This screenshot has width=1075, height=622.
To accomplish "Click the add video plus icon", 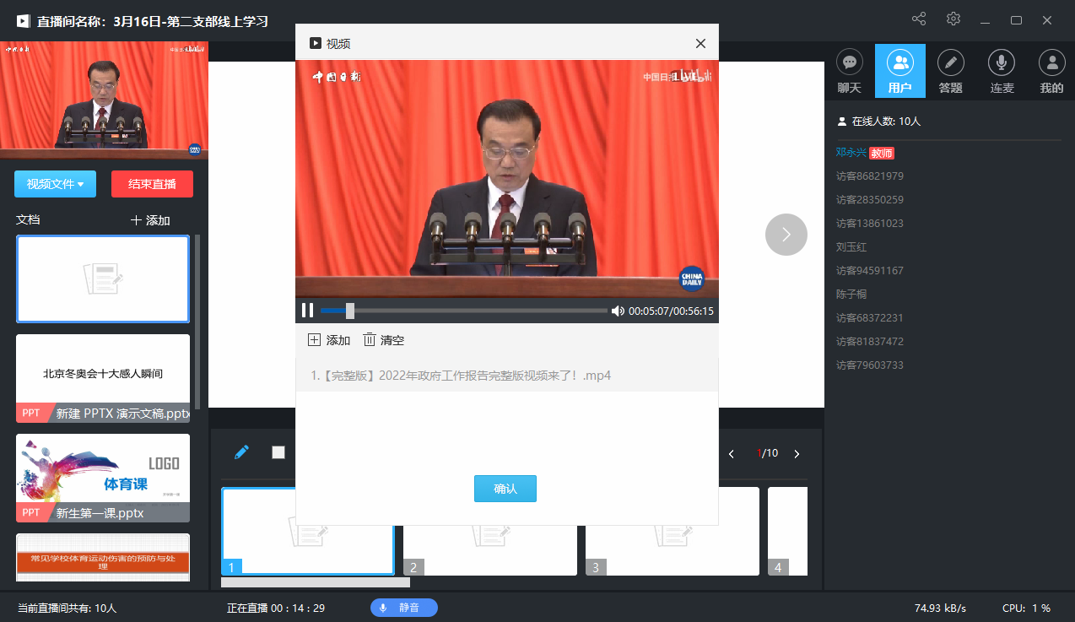I will pos(314,340).
